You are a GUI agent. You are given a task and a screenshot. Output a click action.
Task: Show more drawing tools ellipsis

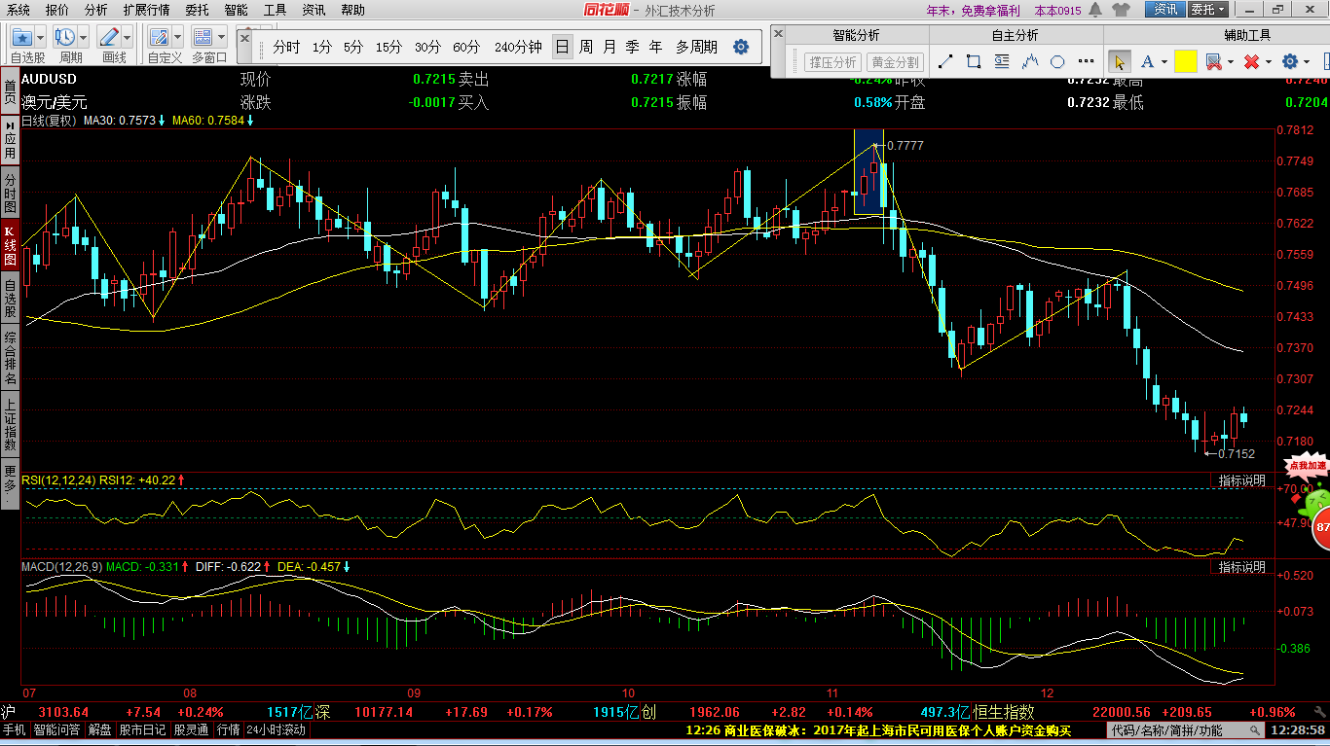(x=1087, y=61)
